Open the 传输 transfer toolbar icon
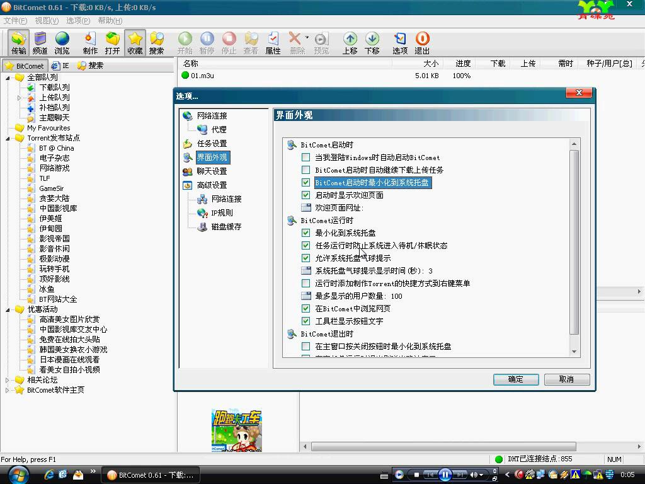 (18, 43)
